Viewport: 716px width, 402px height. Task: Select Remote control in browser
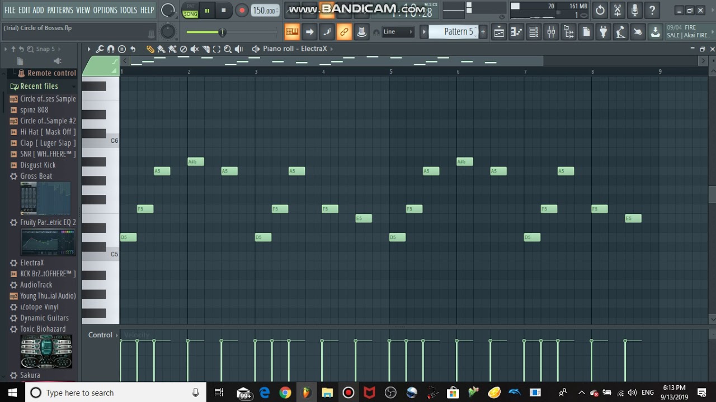tap(51, 73)
